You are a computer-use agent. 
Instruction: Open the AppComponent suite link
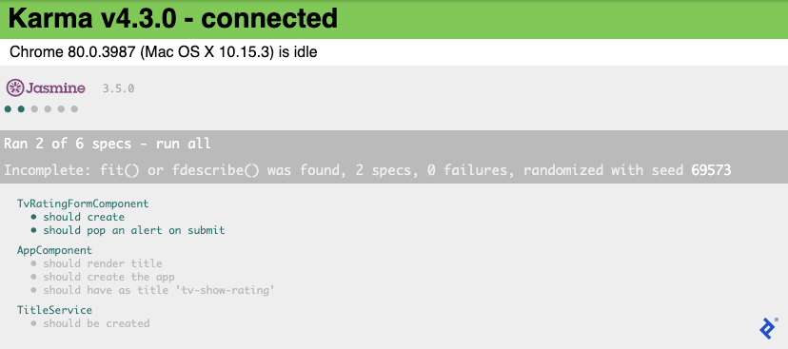coord(54,250)
